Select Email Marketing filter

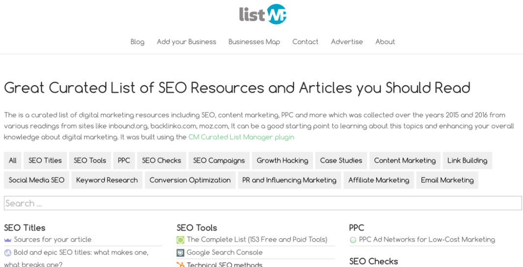pos(447,180)
